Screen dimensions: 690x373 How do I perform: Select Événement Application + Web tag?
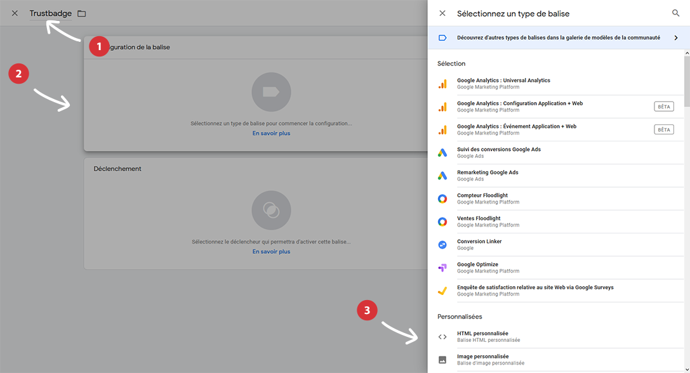tap(556, 129)
